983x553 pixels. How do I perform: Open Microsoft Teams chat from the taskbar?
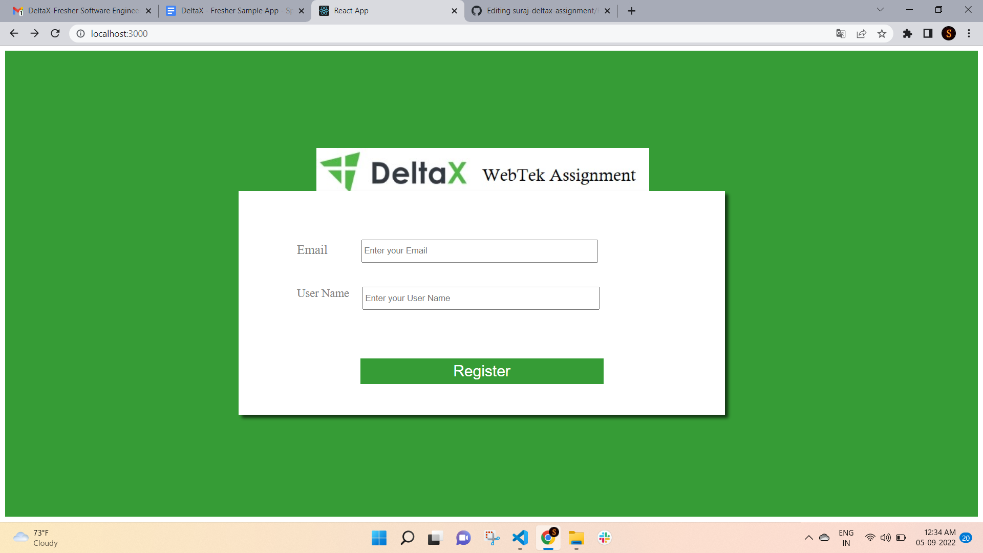(x=463, y=538)
